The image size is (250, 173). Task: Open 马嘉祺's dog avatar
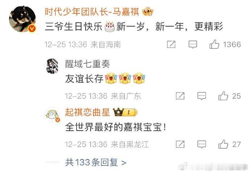22,19
